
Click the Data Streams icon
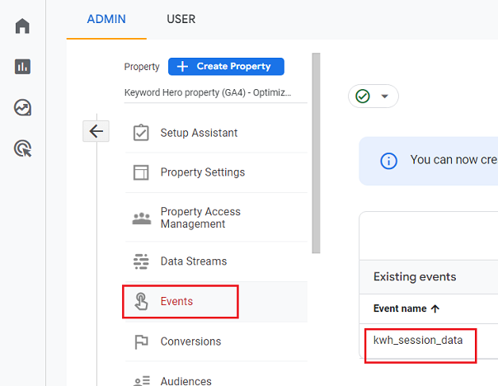141,261
